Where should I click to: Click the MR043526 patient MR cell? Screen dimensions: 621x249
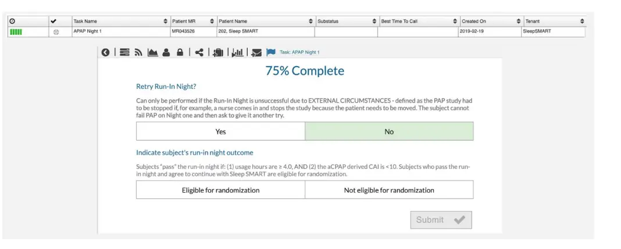[x=193, y=32]
